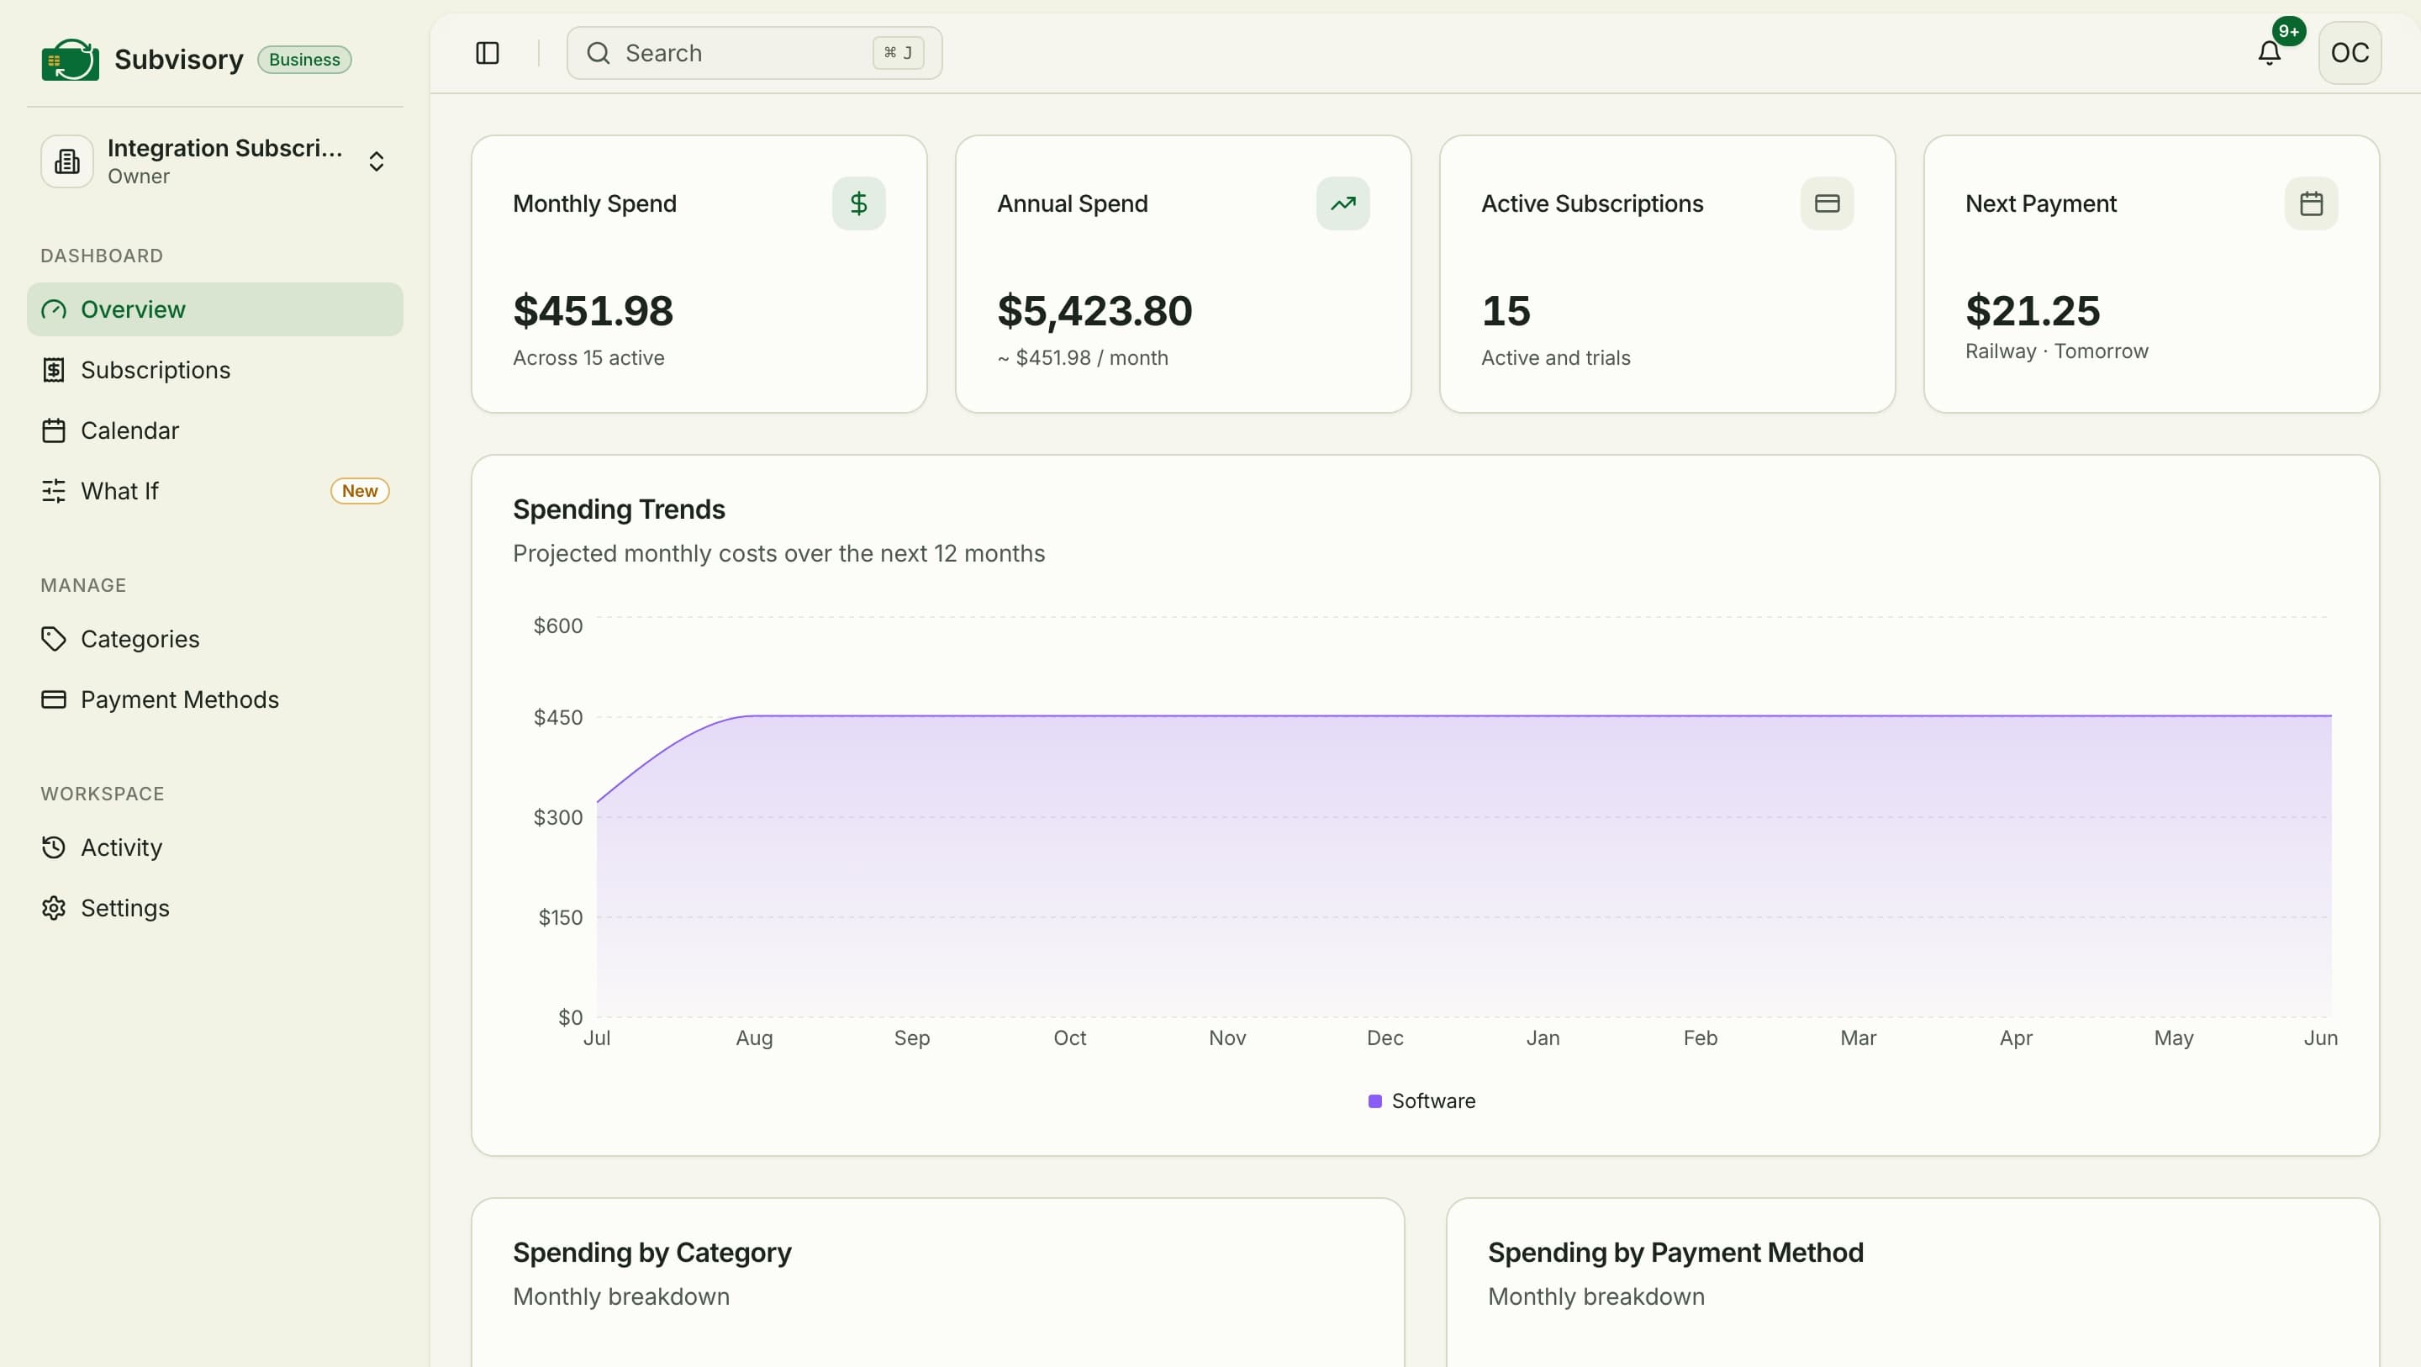Click the Activity history icon
The image size is (2421, 1367).
pos(54,847)
